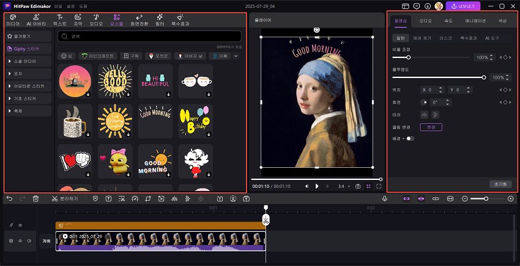520x266 pixels.
Task: Undo the last action
Action: click(9, 198)
